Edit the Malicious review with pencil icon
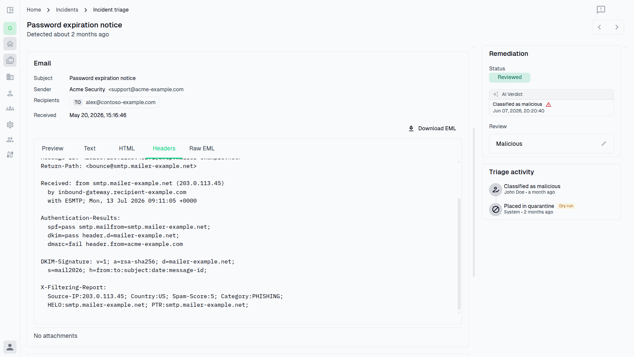This screenshot has height=357, width=634. [604, 143]
